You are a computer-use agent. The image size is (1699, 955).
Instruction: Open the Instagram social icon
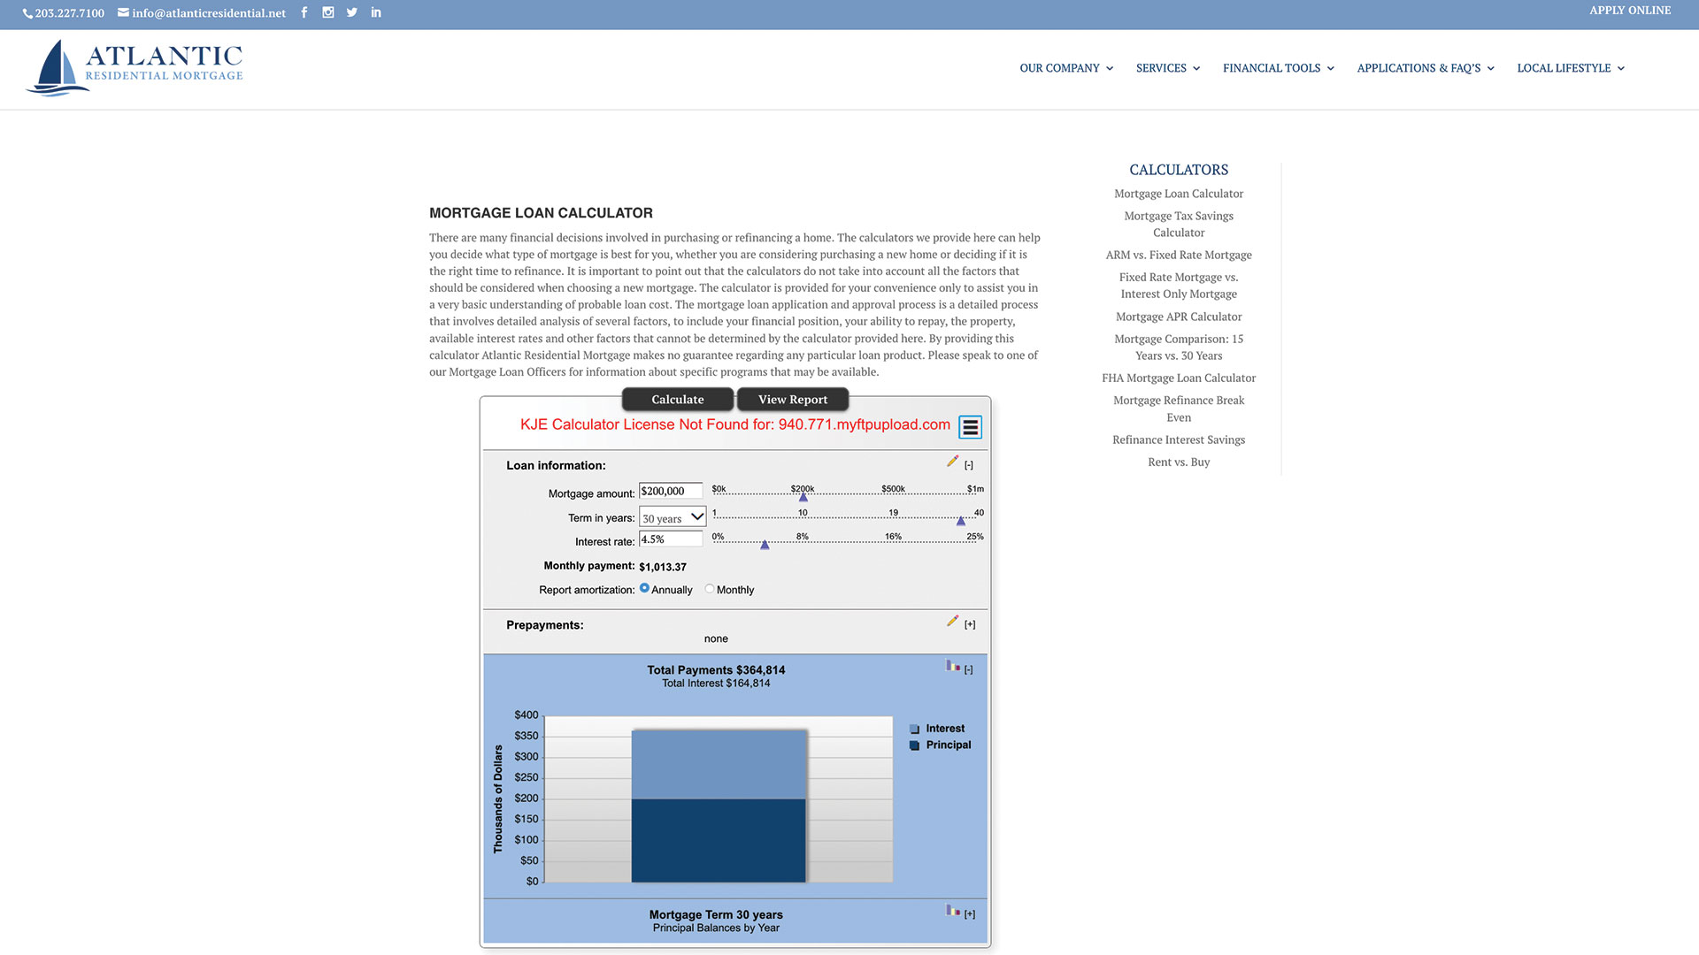point(328,12)
